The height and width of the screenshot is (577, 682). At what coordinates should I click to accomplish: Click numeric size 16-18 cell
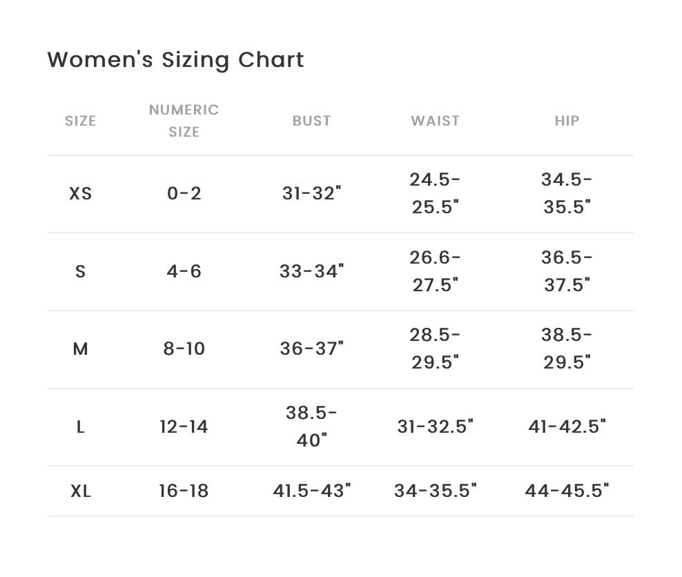click(x=184, y=491)
